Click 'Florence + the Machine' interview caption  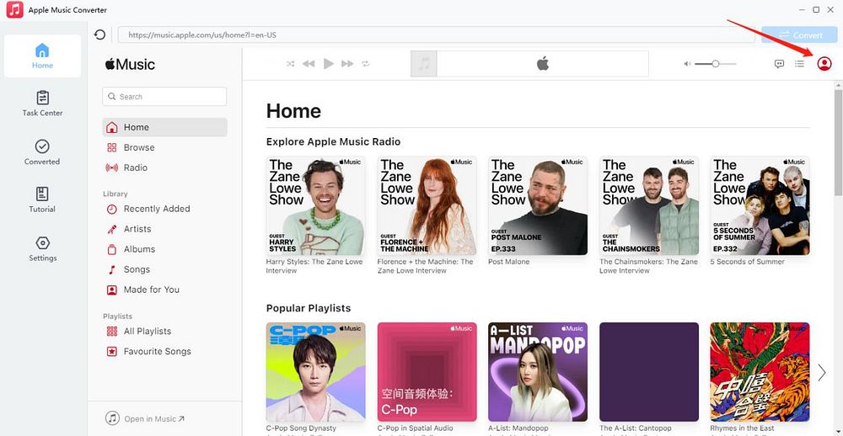pyautogui.click(x=425, y=266)
